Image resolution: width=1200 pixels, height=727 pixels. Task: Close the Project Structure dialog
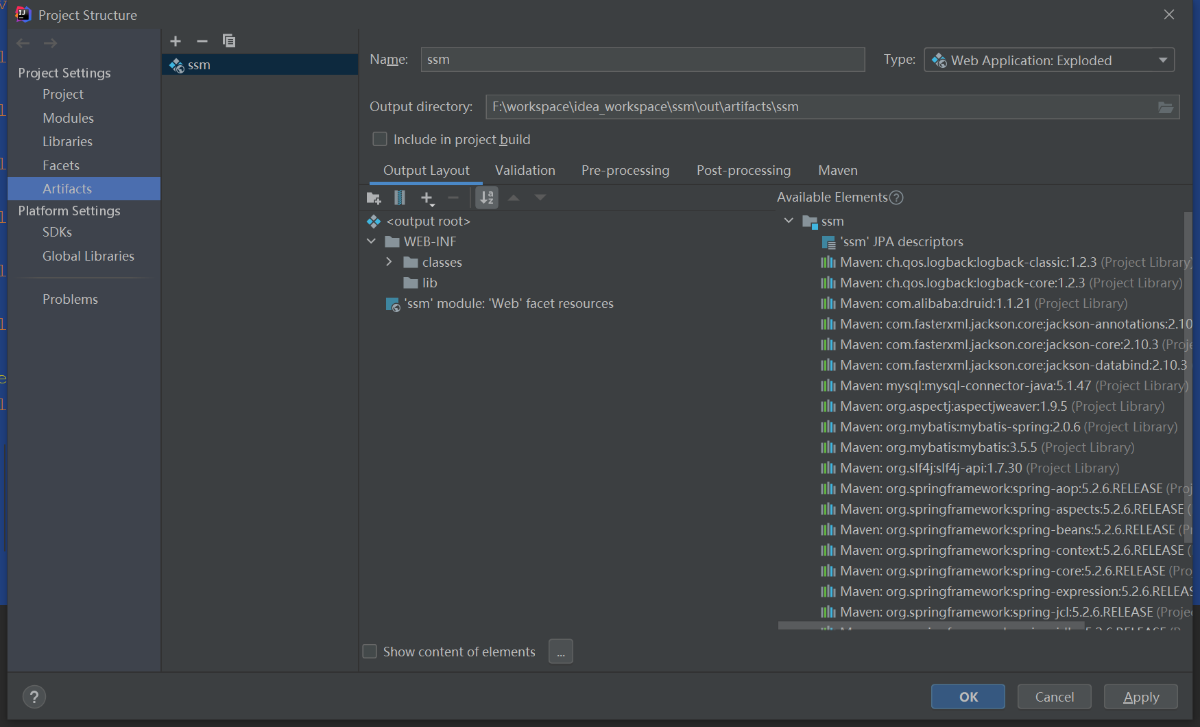pos(1169,14)
